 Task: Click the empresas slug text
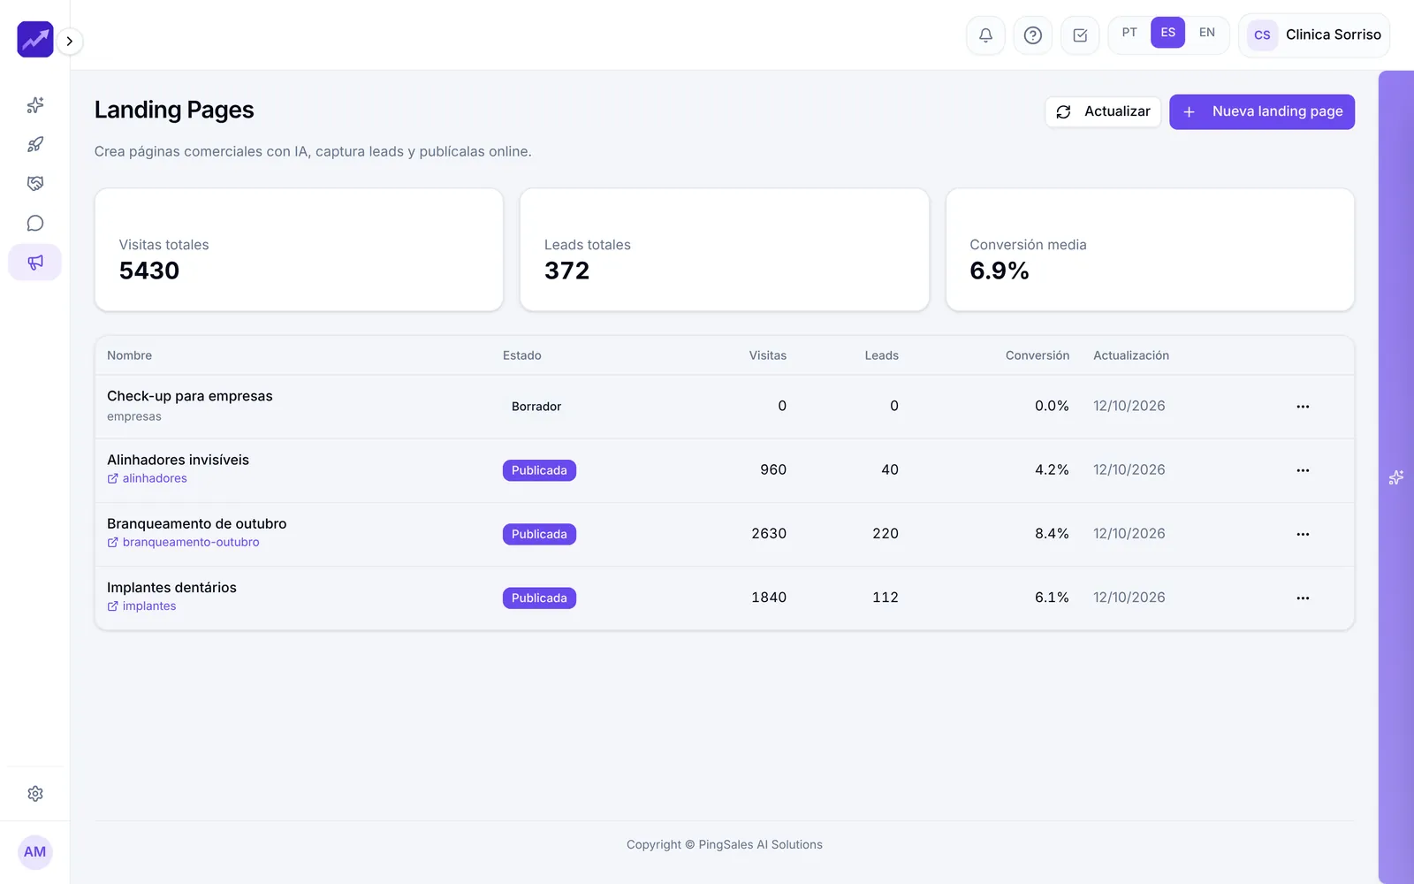[134, 416]
